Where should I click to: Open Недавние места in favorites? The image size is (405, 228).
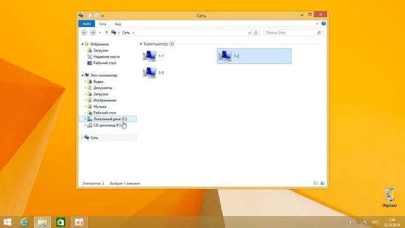tap(106, 56)
